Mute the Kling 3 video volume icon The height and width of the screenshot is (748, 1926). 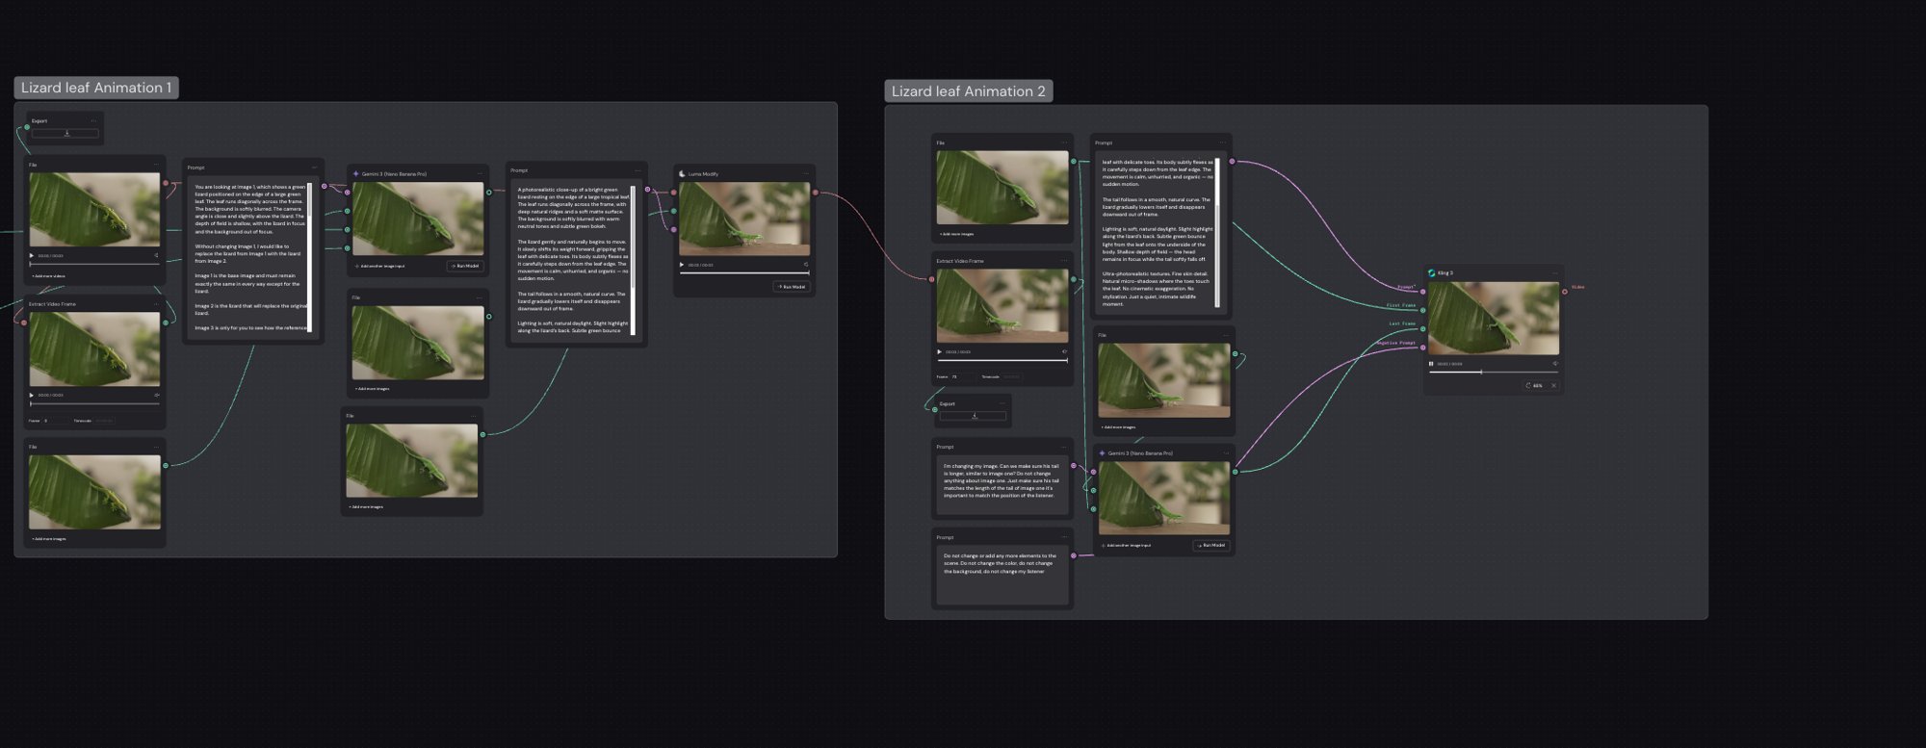click(x=1554, y=364)
